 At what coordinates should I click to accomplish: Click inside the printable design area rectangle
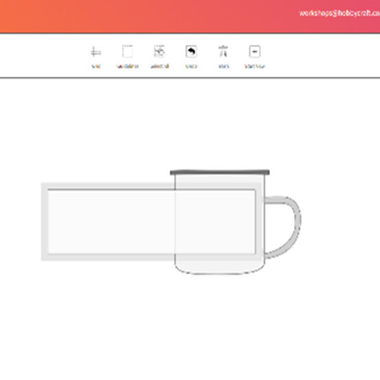point(152,222)
